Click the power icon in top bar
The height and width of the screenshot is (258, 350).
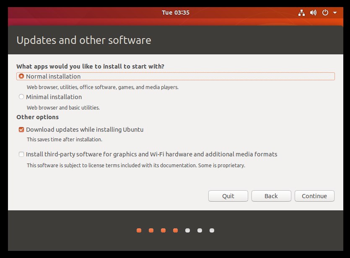point(325,13)
